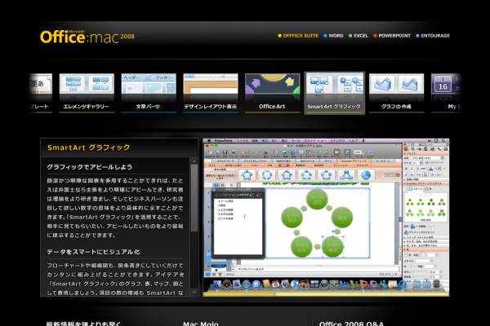Switch to the グラフ gallery tab
Image resolution: width=490 pixels, height=326 pixels.
[327, 161]
